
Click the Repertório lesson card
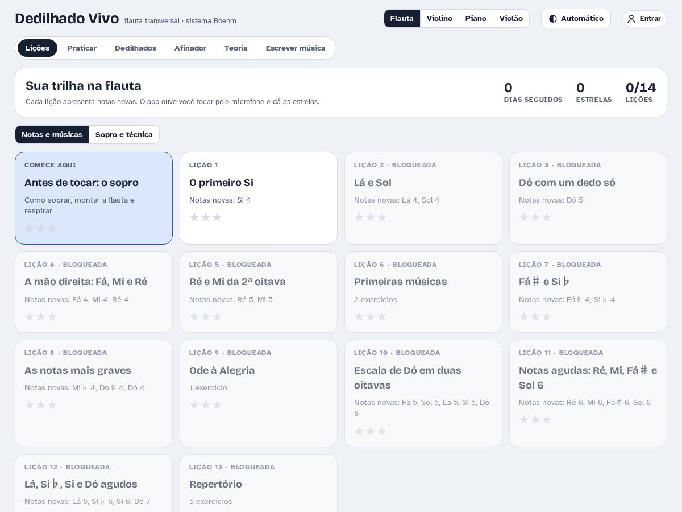[x=259, y=484]
